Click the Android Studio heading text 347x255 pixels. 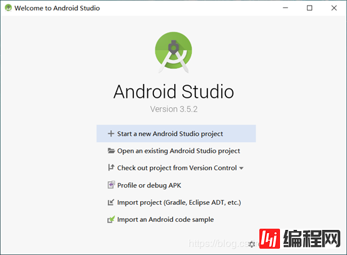173,91
